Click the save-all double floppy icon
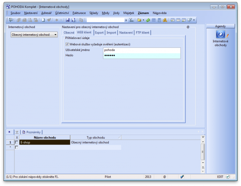Screen dimensions: 241x186 [x=74, y=20]
